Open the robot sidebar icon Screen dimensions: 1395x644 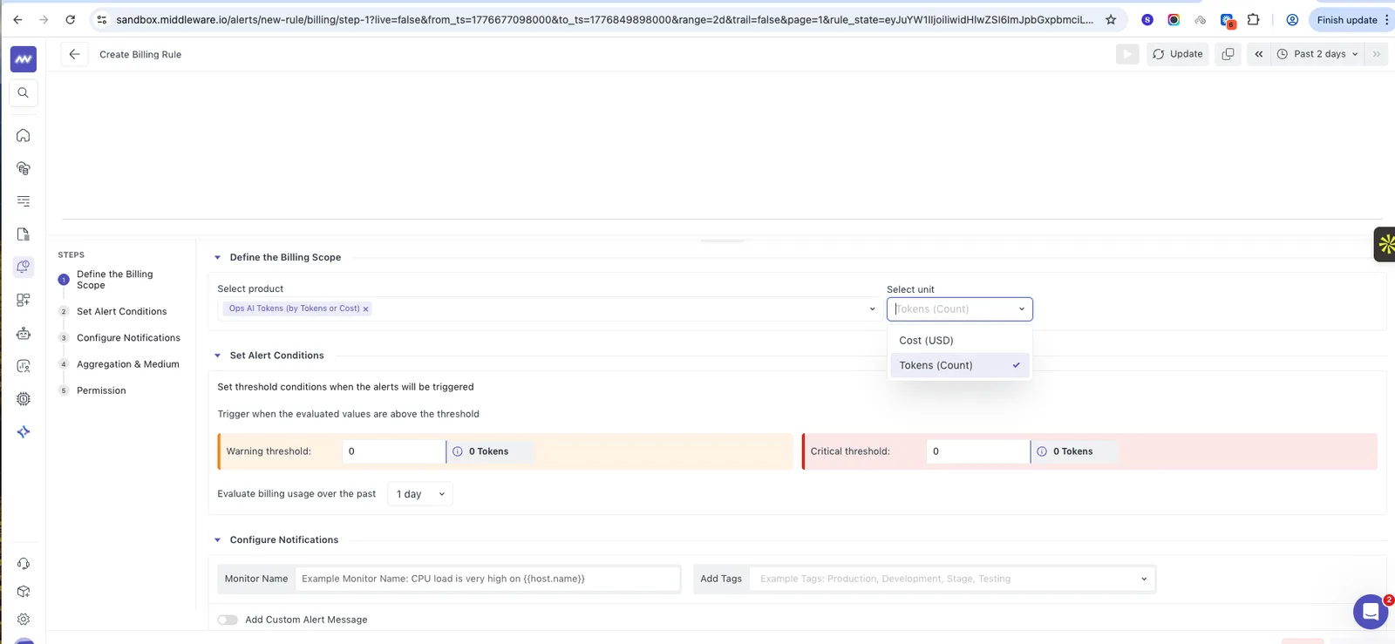click(x=24, y=333)
